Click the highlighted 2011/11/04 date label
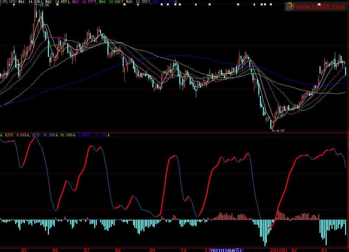This screenshot has height=252, width=349. (x=226, y=250)
